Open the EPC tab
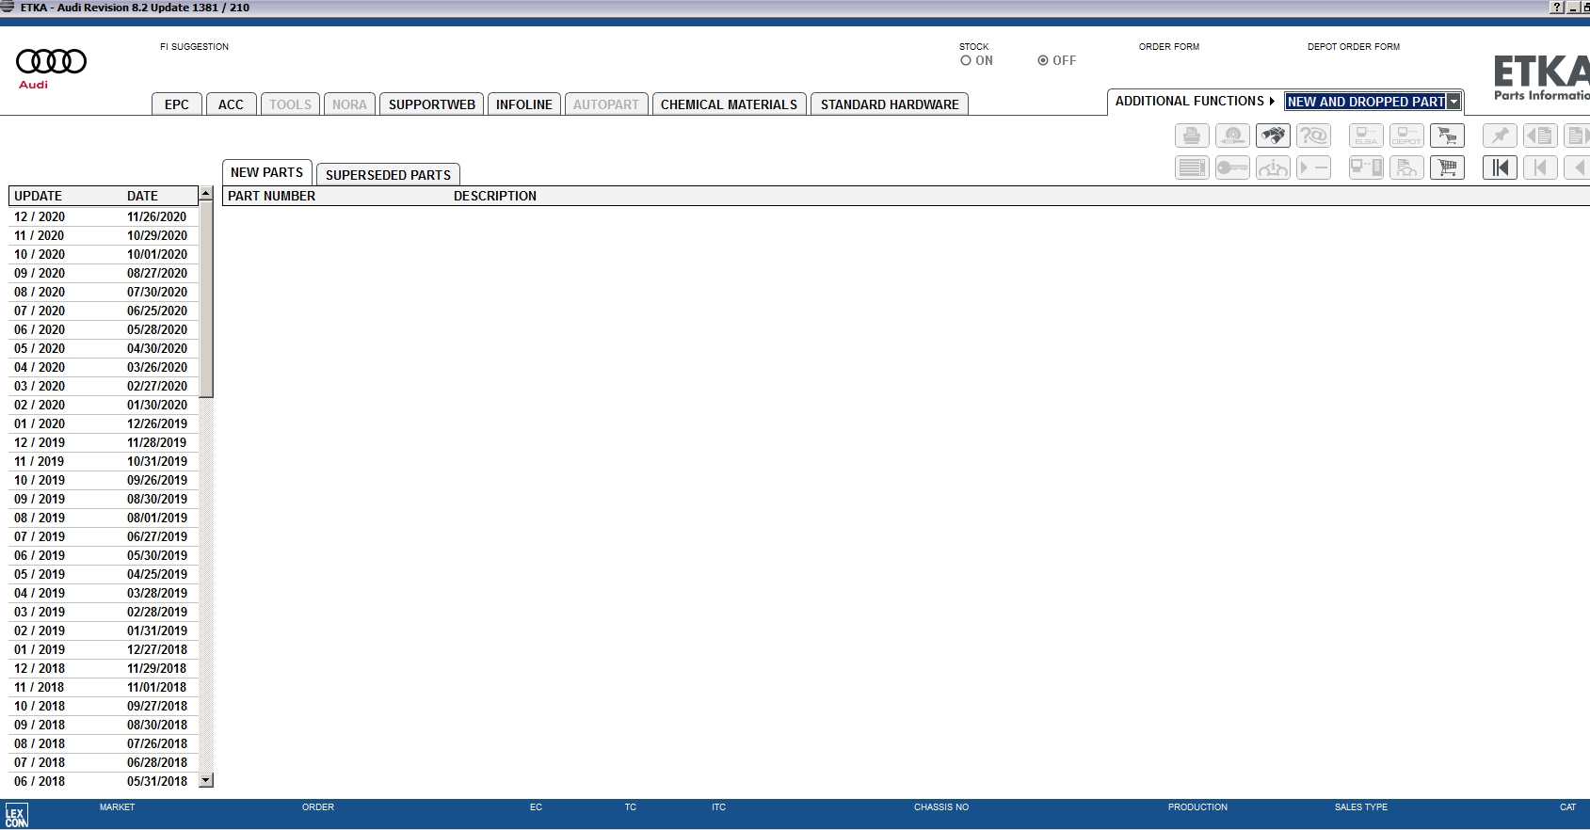1590x830 pixels. click(x=177, y=104)
